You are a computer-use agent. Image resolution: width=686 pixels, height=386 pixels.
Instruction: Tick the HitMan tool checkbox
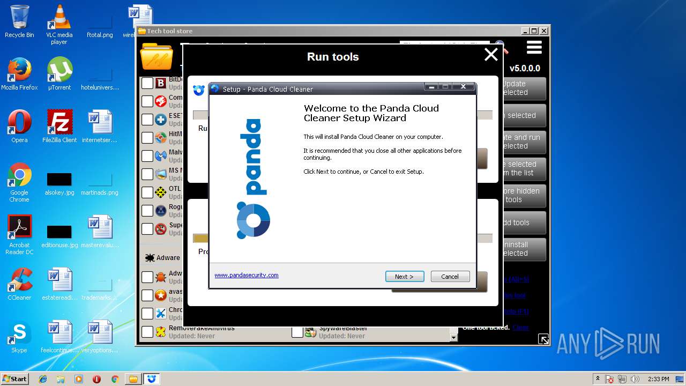pos(147,138)
